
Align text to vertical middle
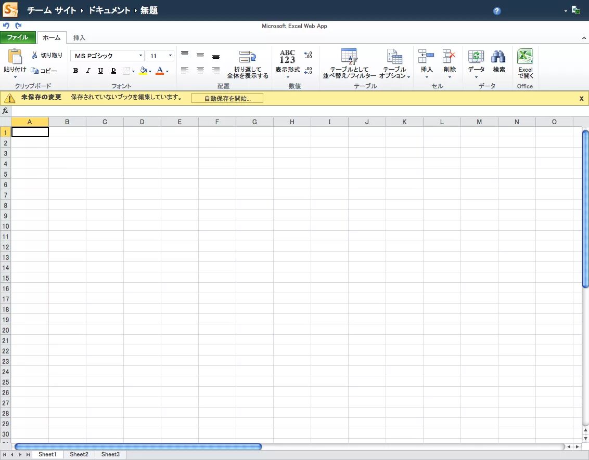(x=200, y=55)
